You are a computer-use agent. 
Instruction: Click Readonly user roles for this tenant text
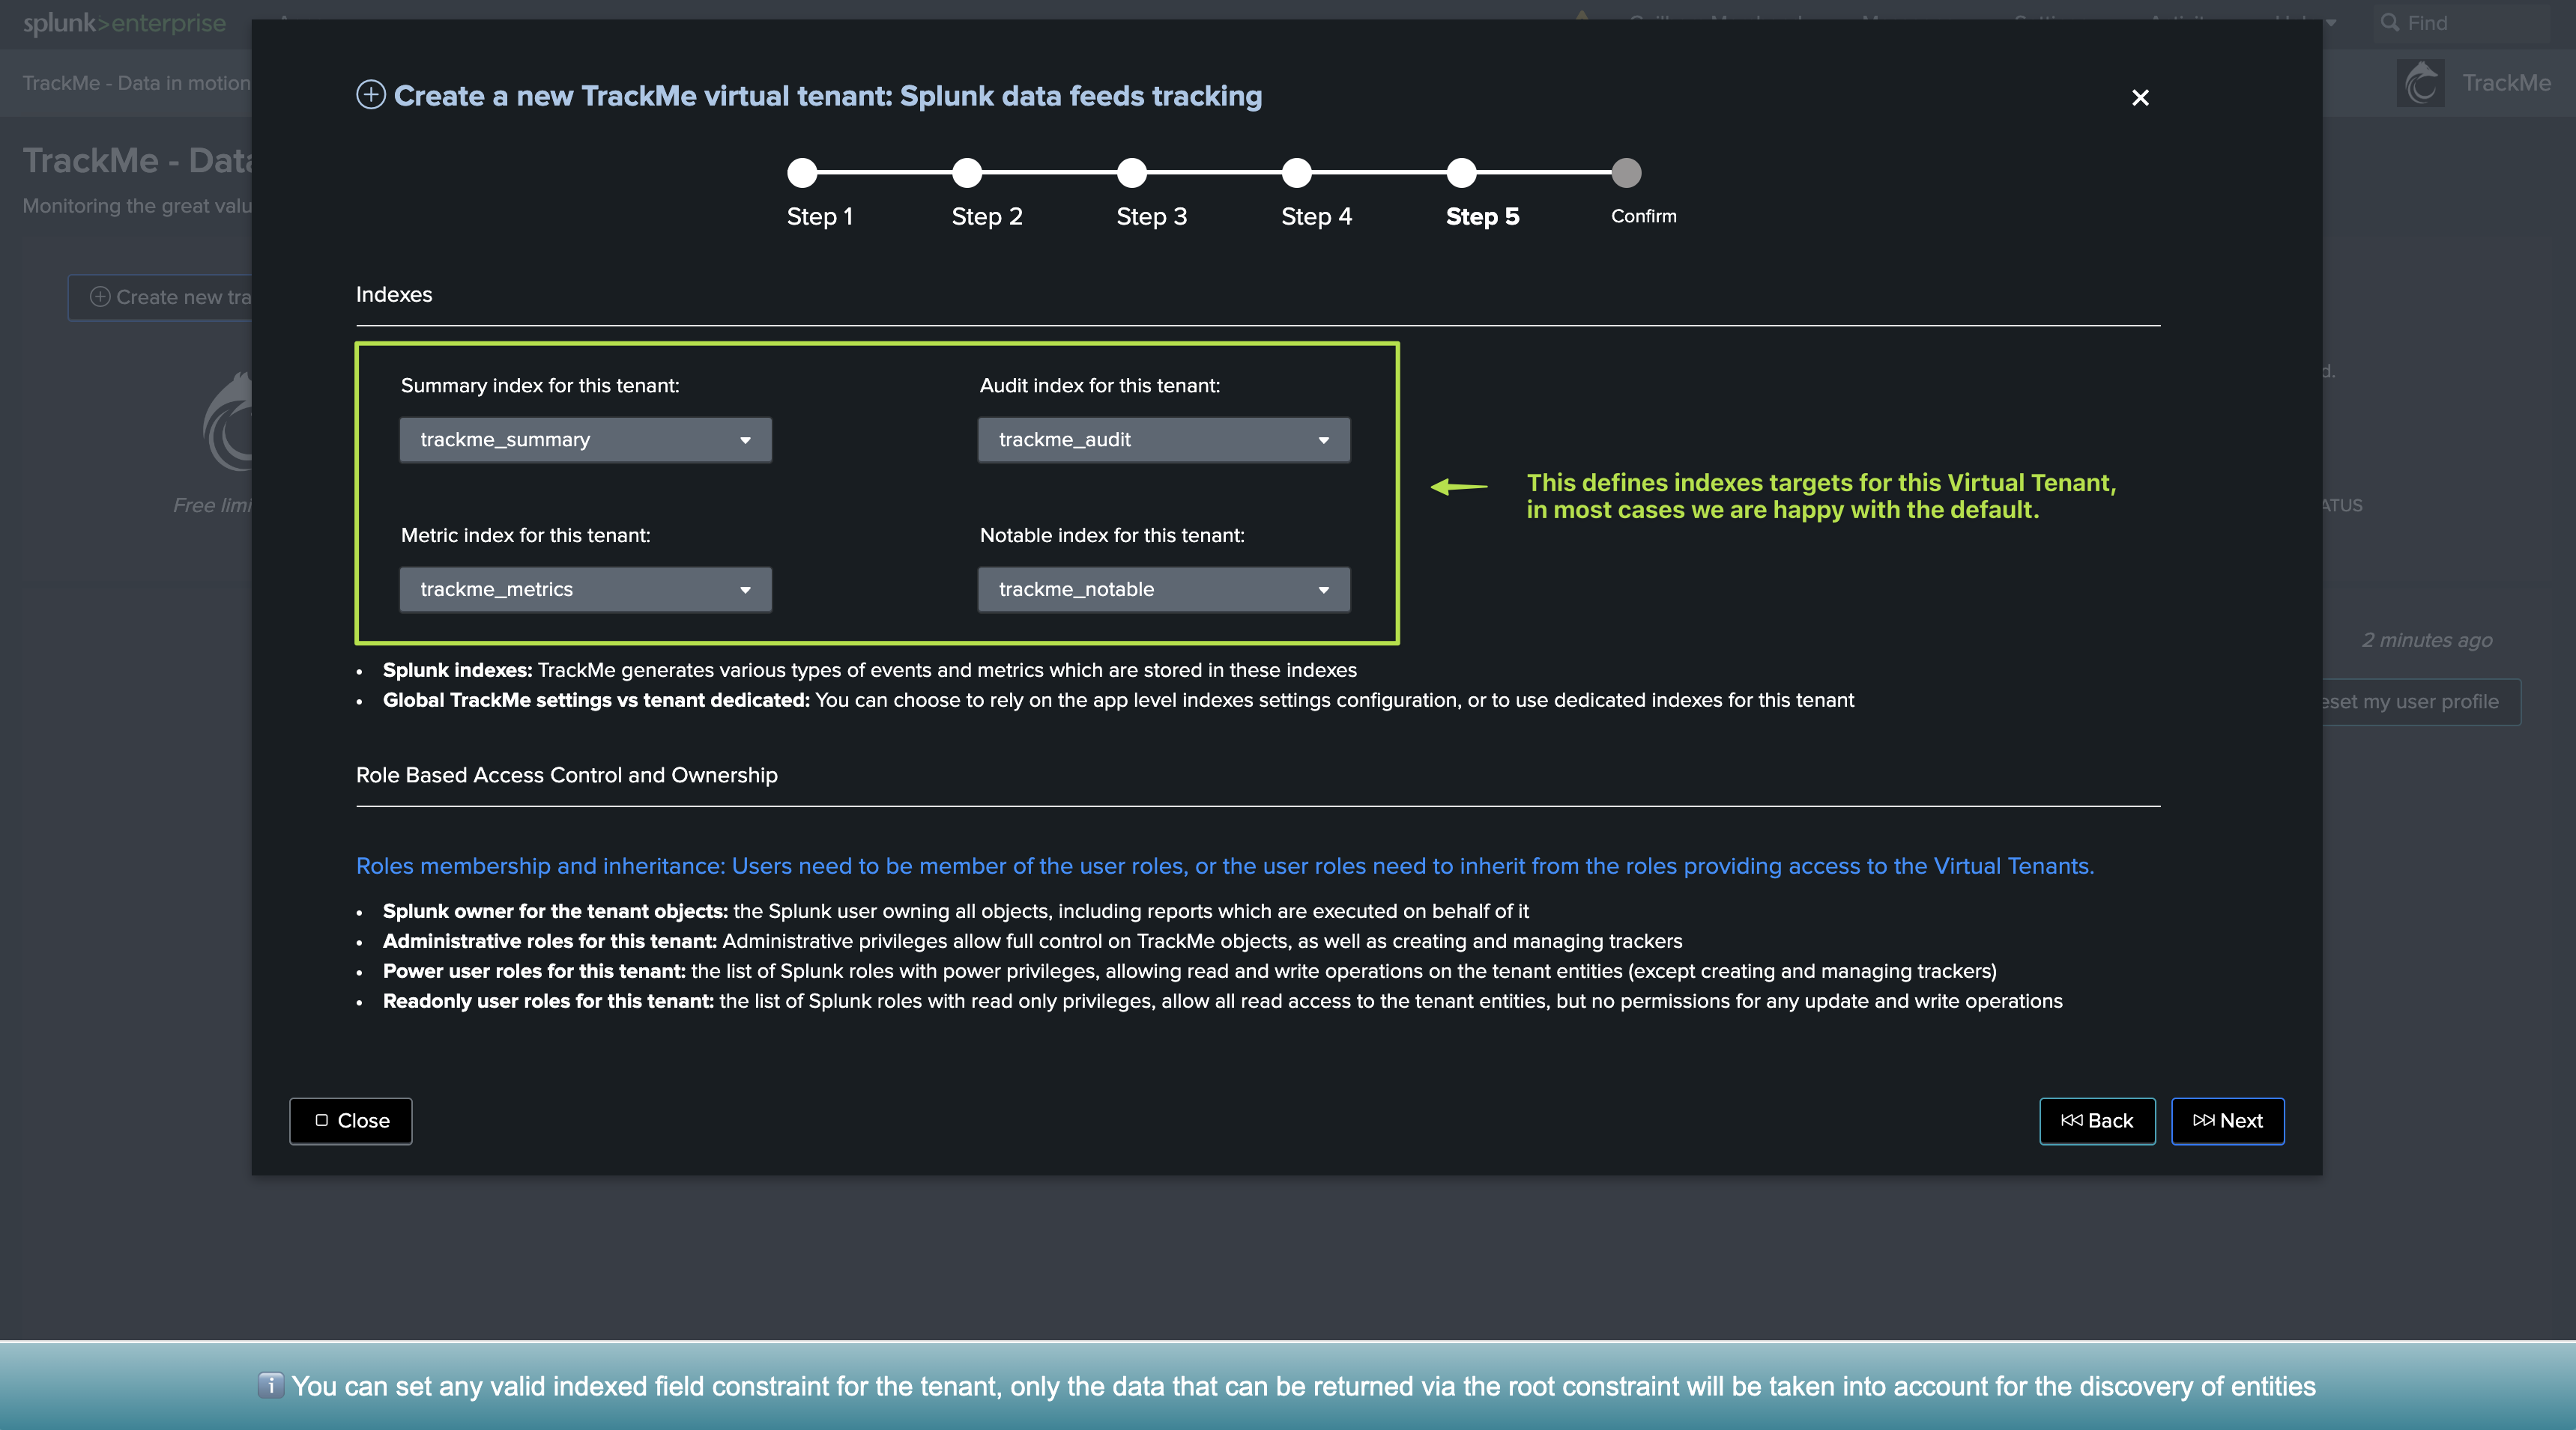(x=1223, y=1001)
